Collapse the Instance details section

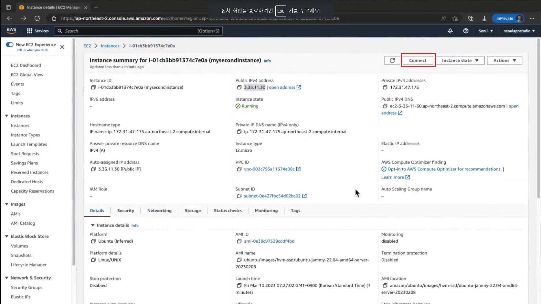[x=93, y=225]
